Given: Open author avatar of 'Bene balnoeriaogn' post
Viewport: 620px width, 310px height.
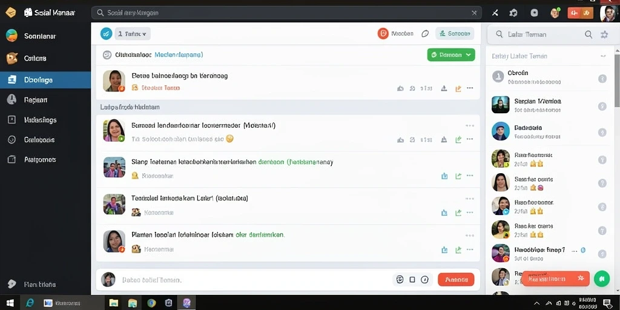Looking at the screenshot, I should (114, 81).
